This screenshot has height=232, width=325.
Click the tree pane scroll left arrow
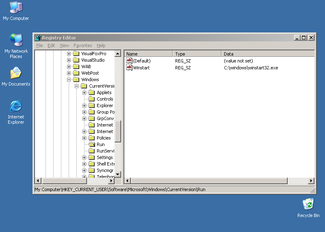click(38, 180)
